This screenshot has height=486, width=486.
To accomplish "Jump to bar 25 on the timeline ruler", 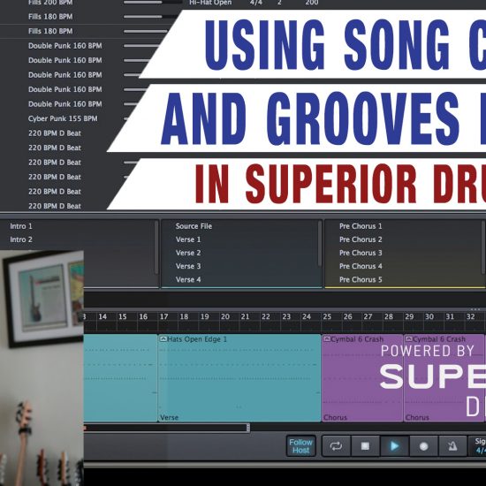I will pyautogui.click(x=327, y=316).
